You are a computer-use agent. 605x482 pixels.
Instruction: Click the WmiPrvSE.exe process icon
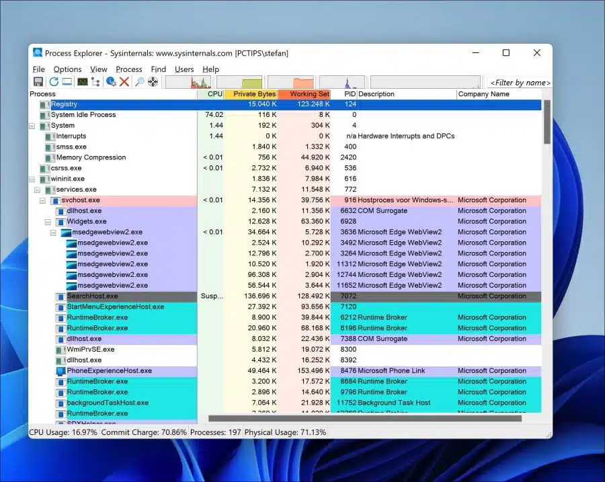tap(61, 350)
